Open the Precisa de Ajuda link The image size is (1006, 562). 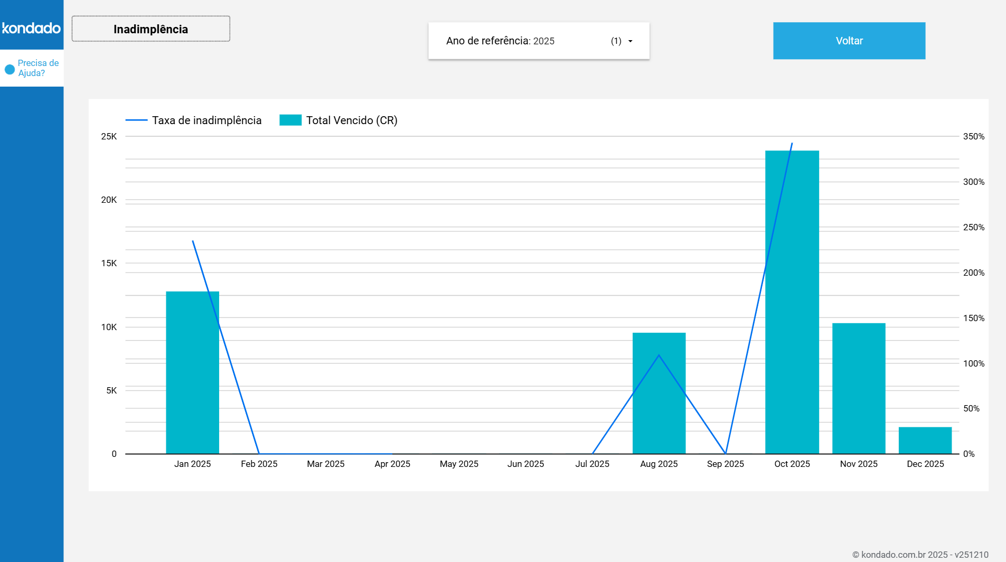[x=38, y=68]
